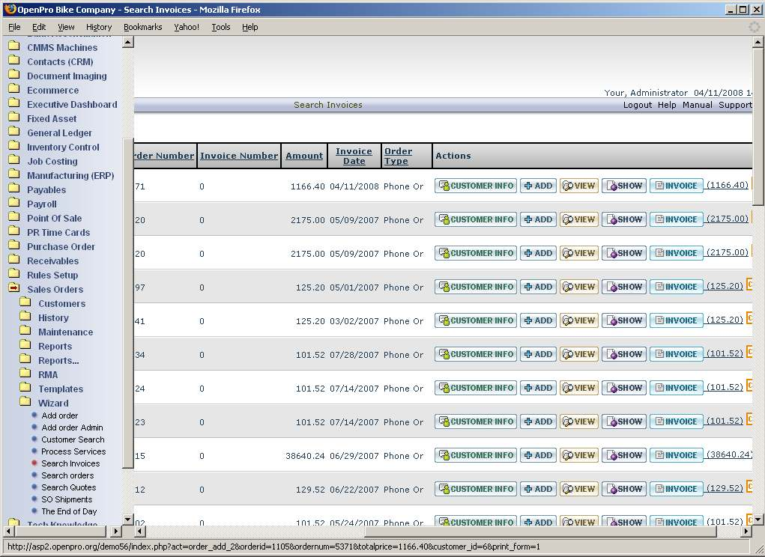Click the (38640.24) amount link

pyautogui.click(x=729, y=455)
